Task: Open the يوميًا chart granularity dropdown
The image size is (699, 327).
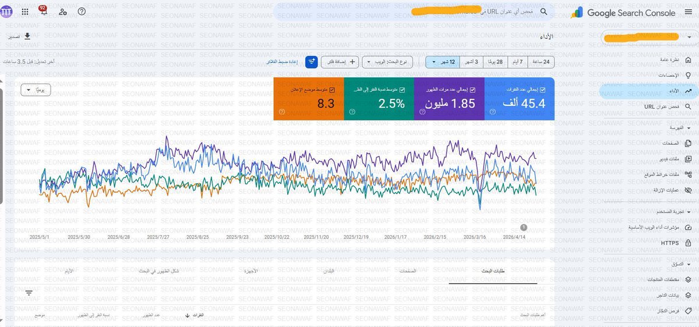Action: (x=36, y=90)
